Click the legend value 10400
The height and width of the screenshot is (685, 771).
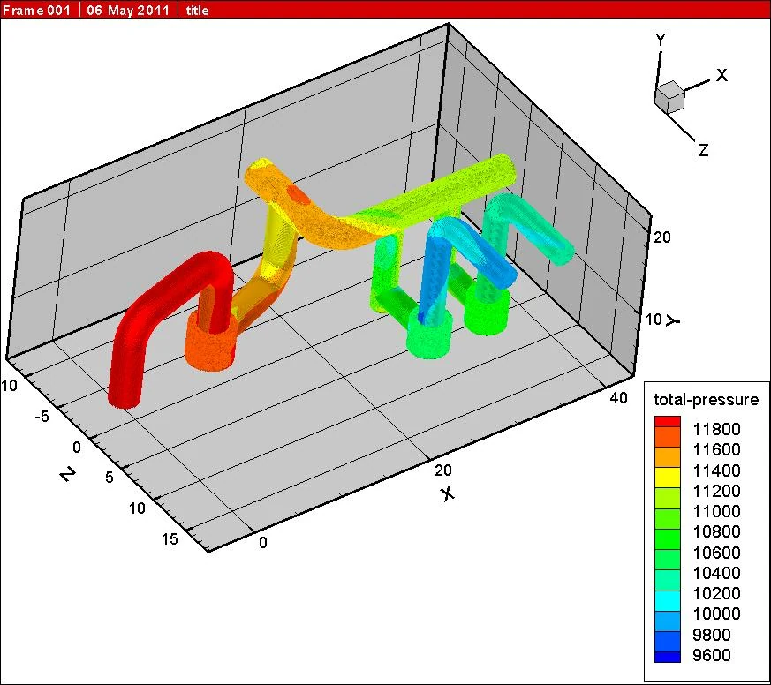point(716,573)
